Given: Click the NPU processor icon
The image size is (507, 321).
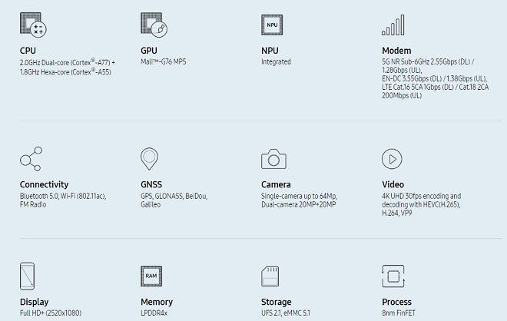Looking at the screenshot, I should coord(272,25).
